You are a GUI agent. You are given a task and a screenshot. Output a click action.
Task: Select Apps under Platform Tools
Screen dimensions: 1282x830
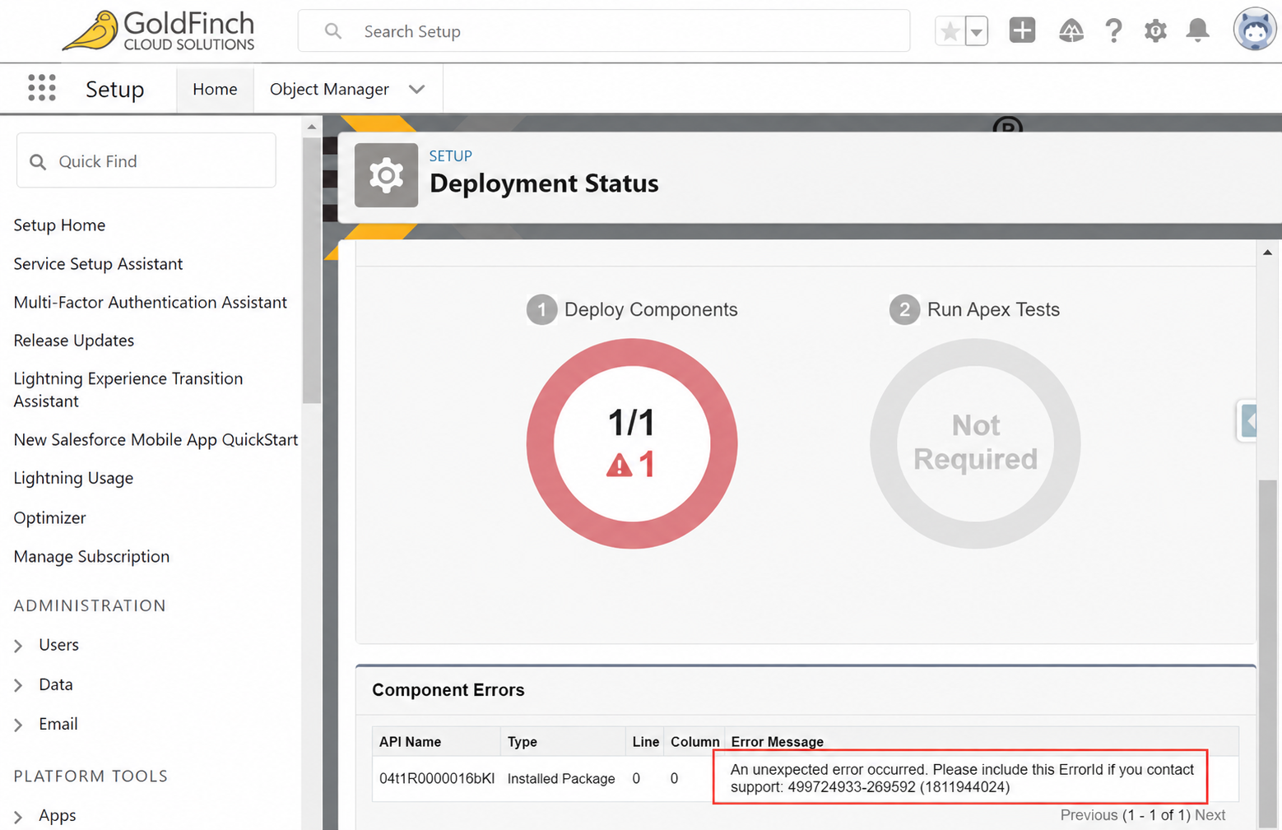[58, 815]
